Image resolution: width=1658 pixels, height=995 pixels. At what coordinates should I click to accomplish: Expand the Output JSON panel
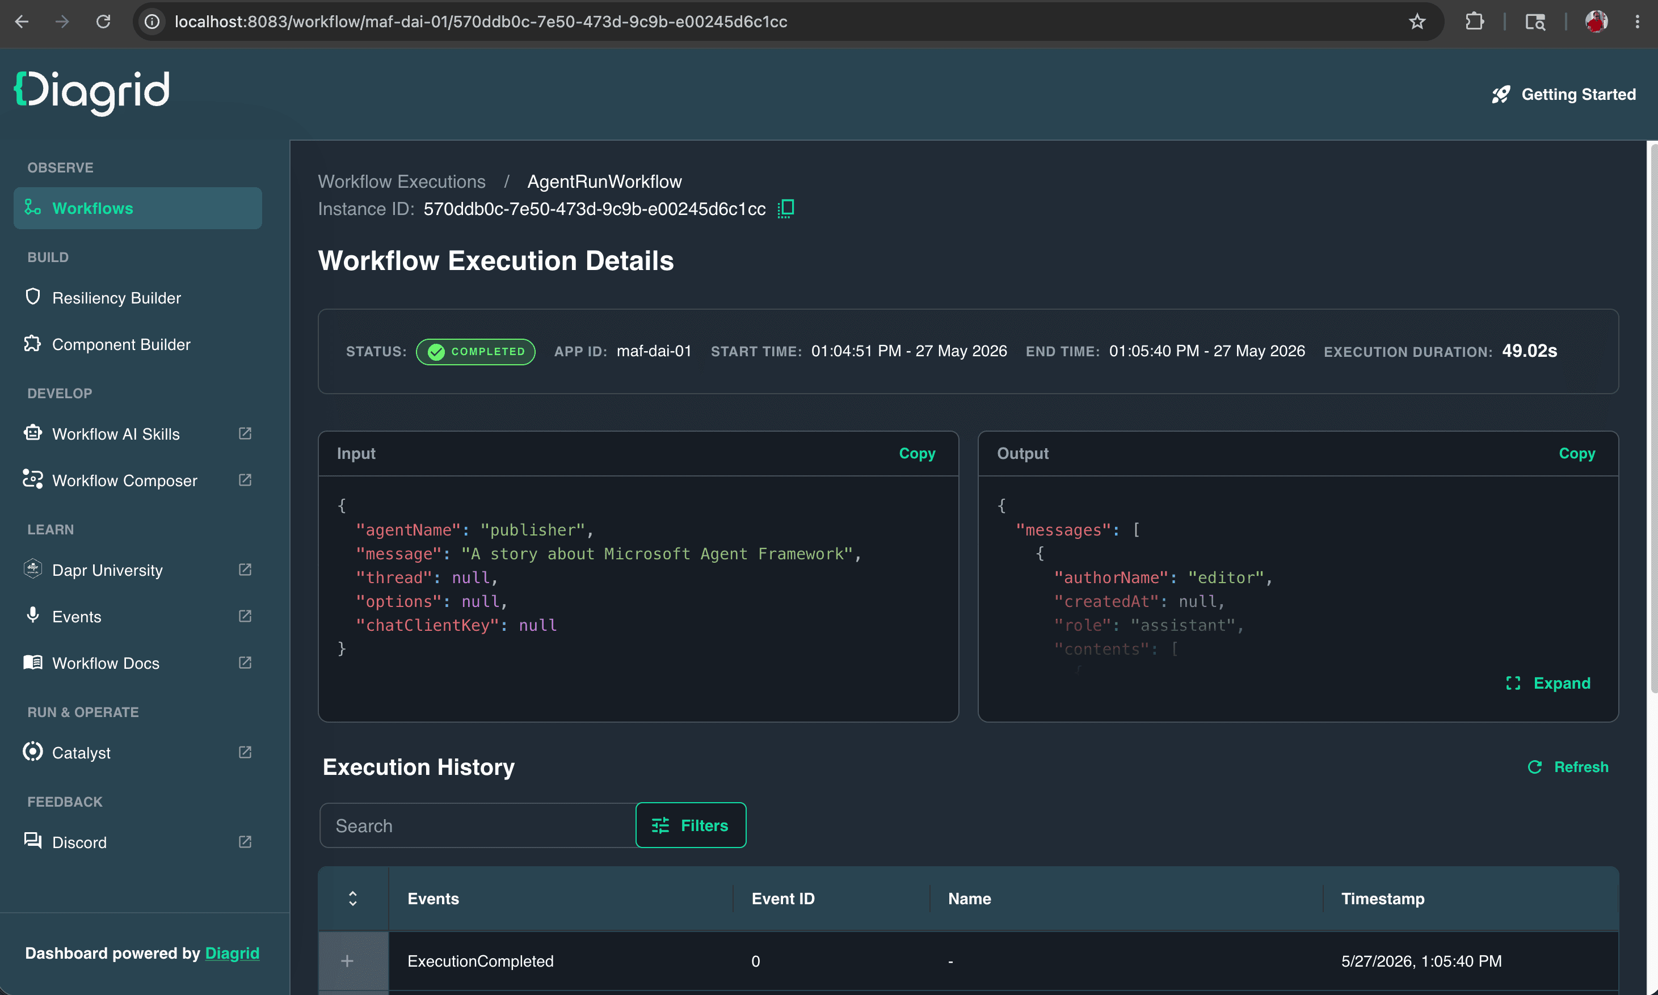point(1547,683)
